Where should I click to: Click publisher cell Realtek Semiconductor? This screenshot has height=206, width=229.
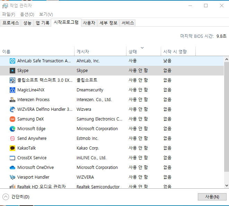pyautogui.click(x=98, y=186)
